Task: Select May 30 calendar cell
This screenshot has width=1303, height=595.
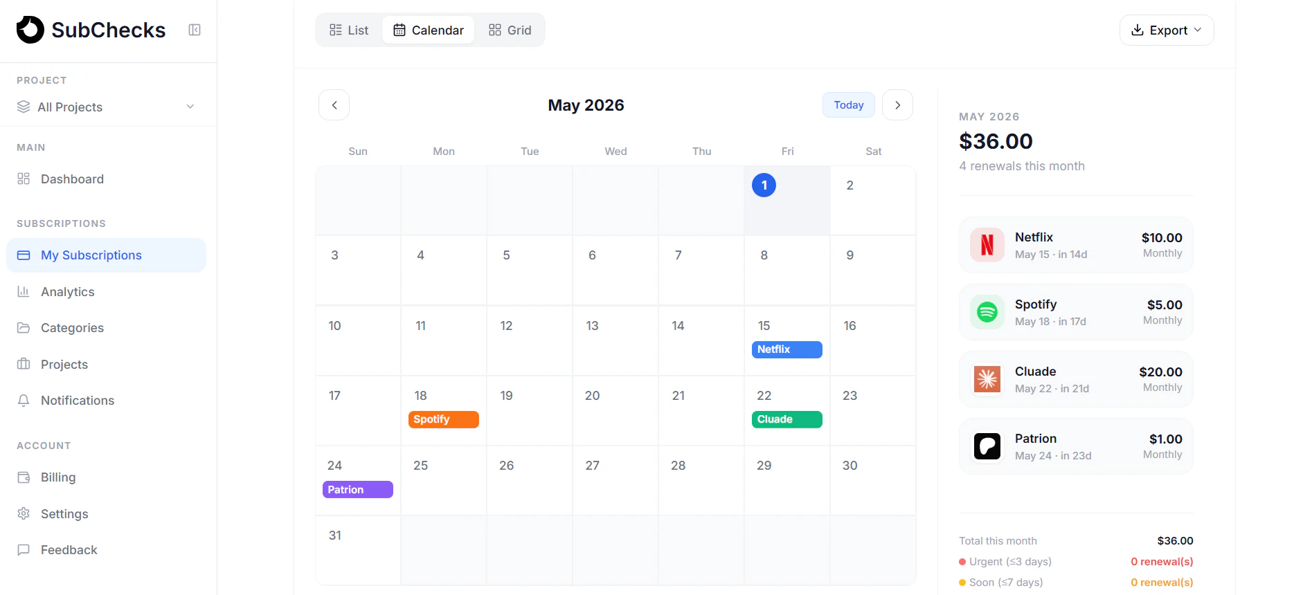Action: tap(873, 480)
